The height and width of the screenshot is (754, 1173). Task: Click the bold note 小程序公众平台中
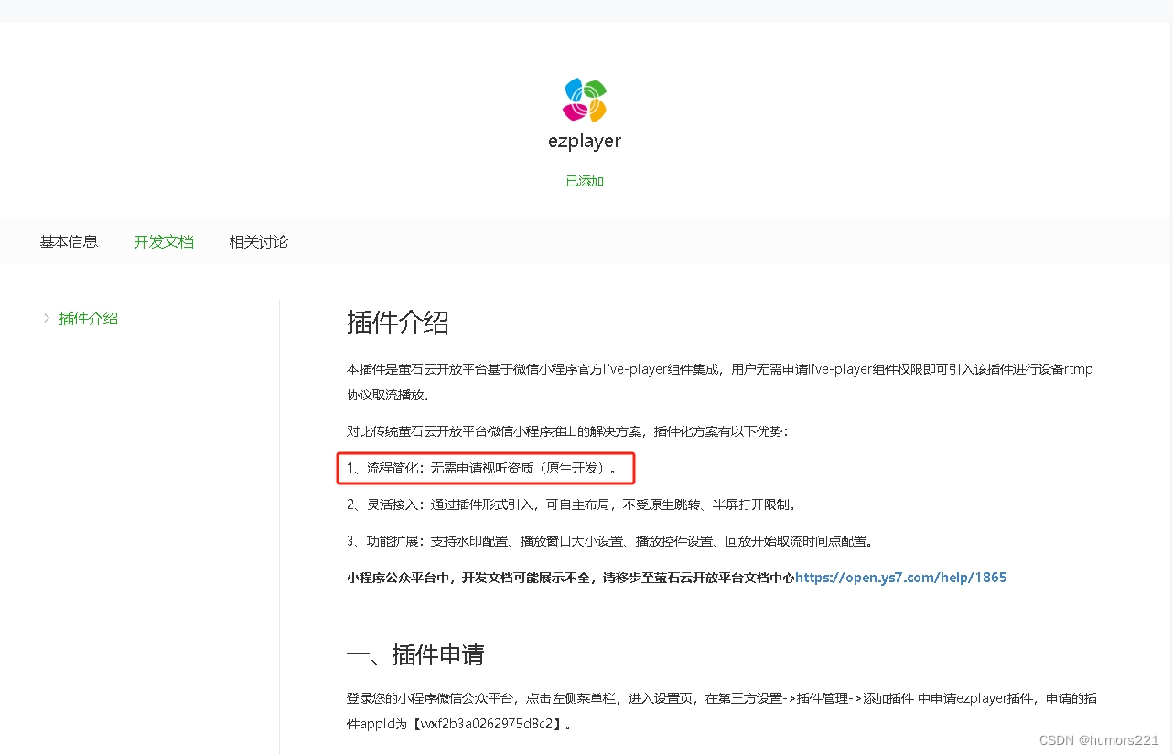571,578
